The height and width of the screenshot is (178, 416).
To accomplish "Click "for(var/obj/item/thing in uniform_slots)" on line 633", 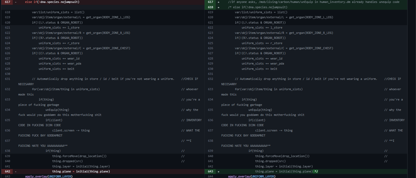I will pyautogui.click(x=269, y=89).
